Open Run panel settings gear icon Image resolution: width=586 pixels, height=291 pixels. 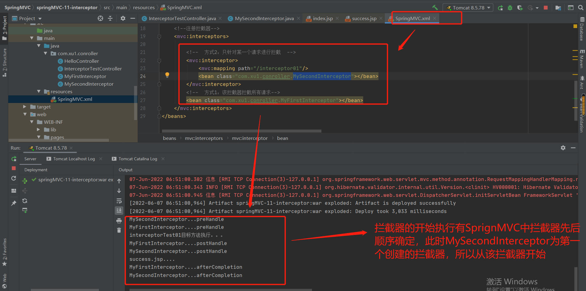pos(563,148)
